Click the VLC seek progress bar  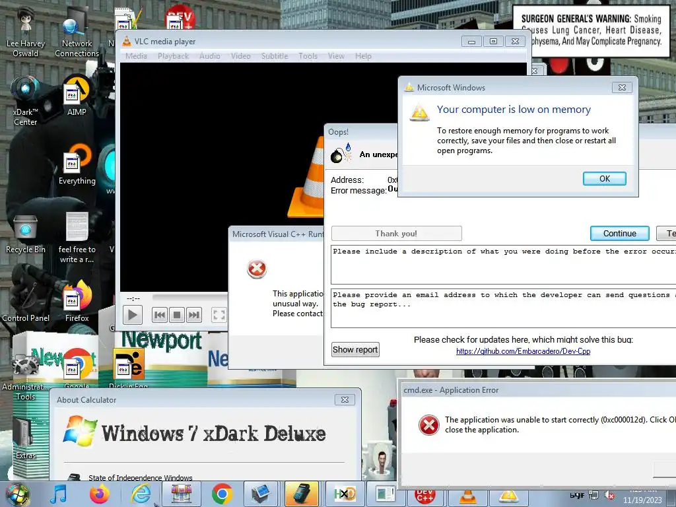(190, 297)
